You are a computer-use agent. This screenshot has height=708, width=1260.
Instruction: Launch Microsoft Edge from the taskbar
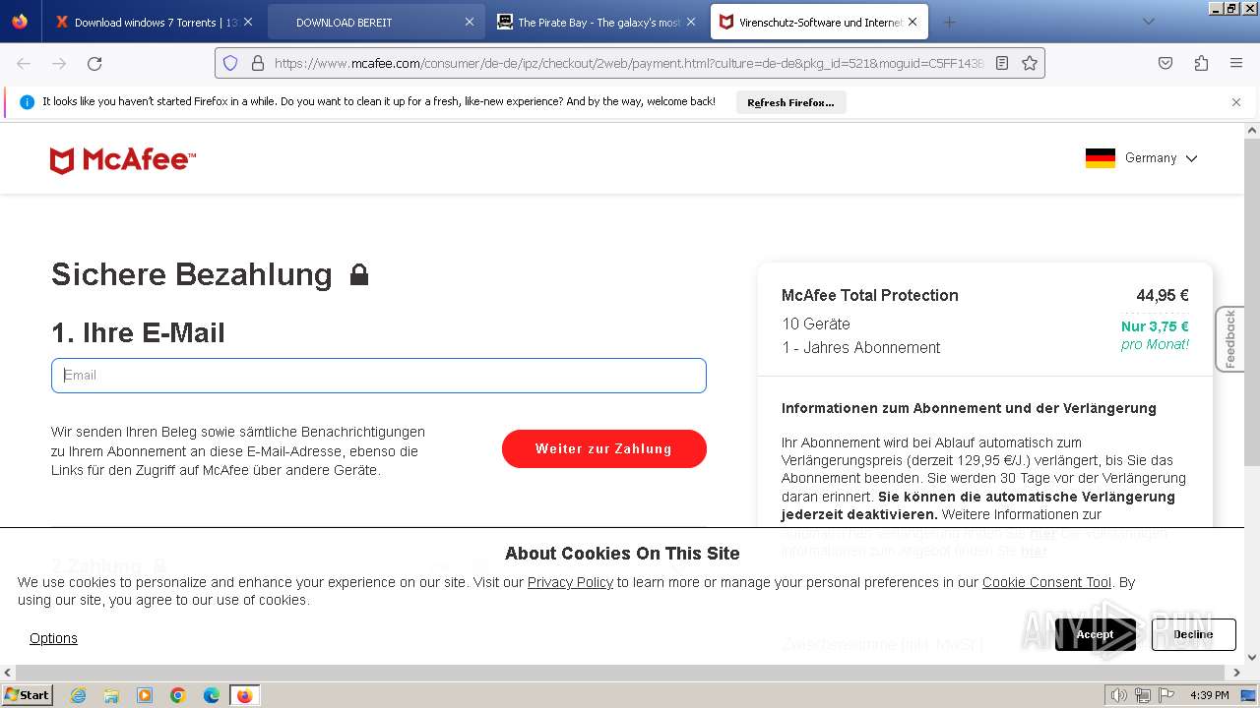[212, 695]
